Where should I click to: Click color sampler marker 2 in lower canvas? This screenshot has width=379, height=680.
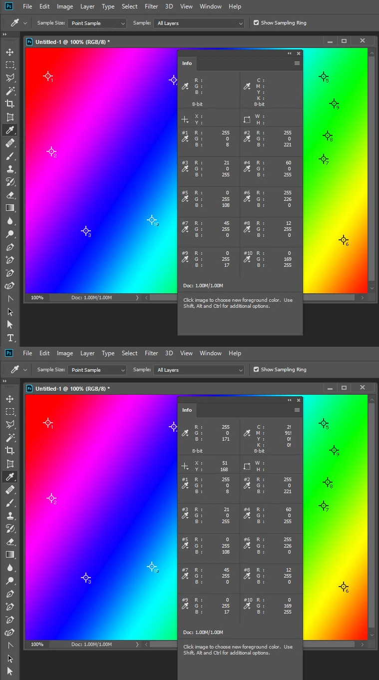[51, 498]
